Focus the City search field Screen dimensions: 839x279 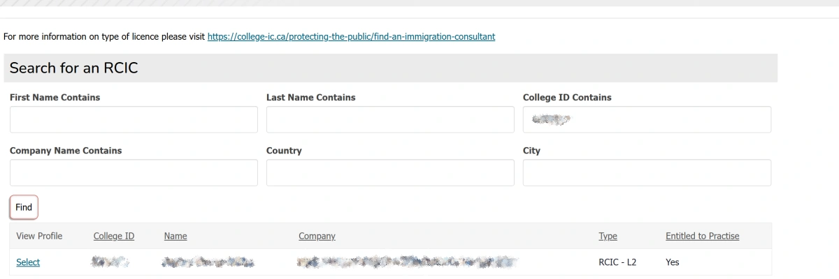[647, 172]
